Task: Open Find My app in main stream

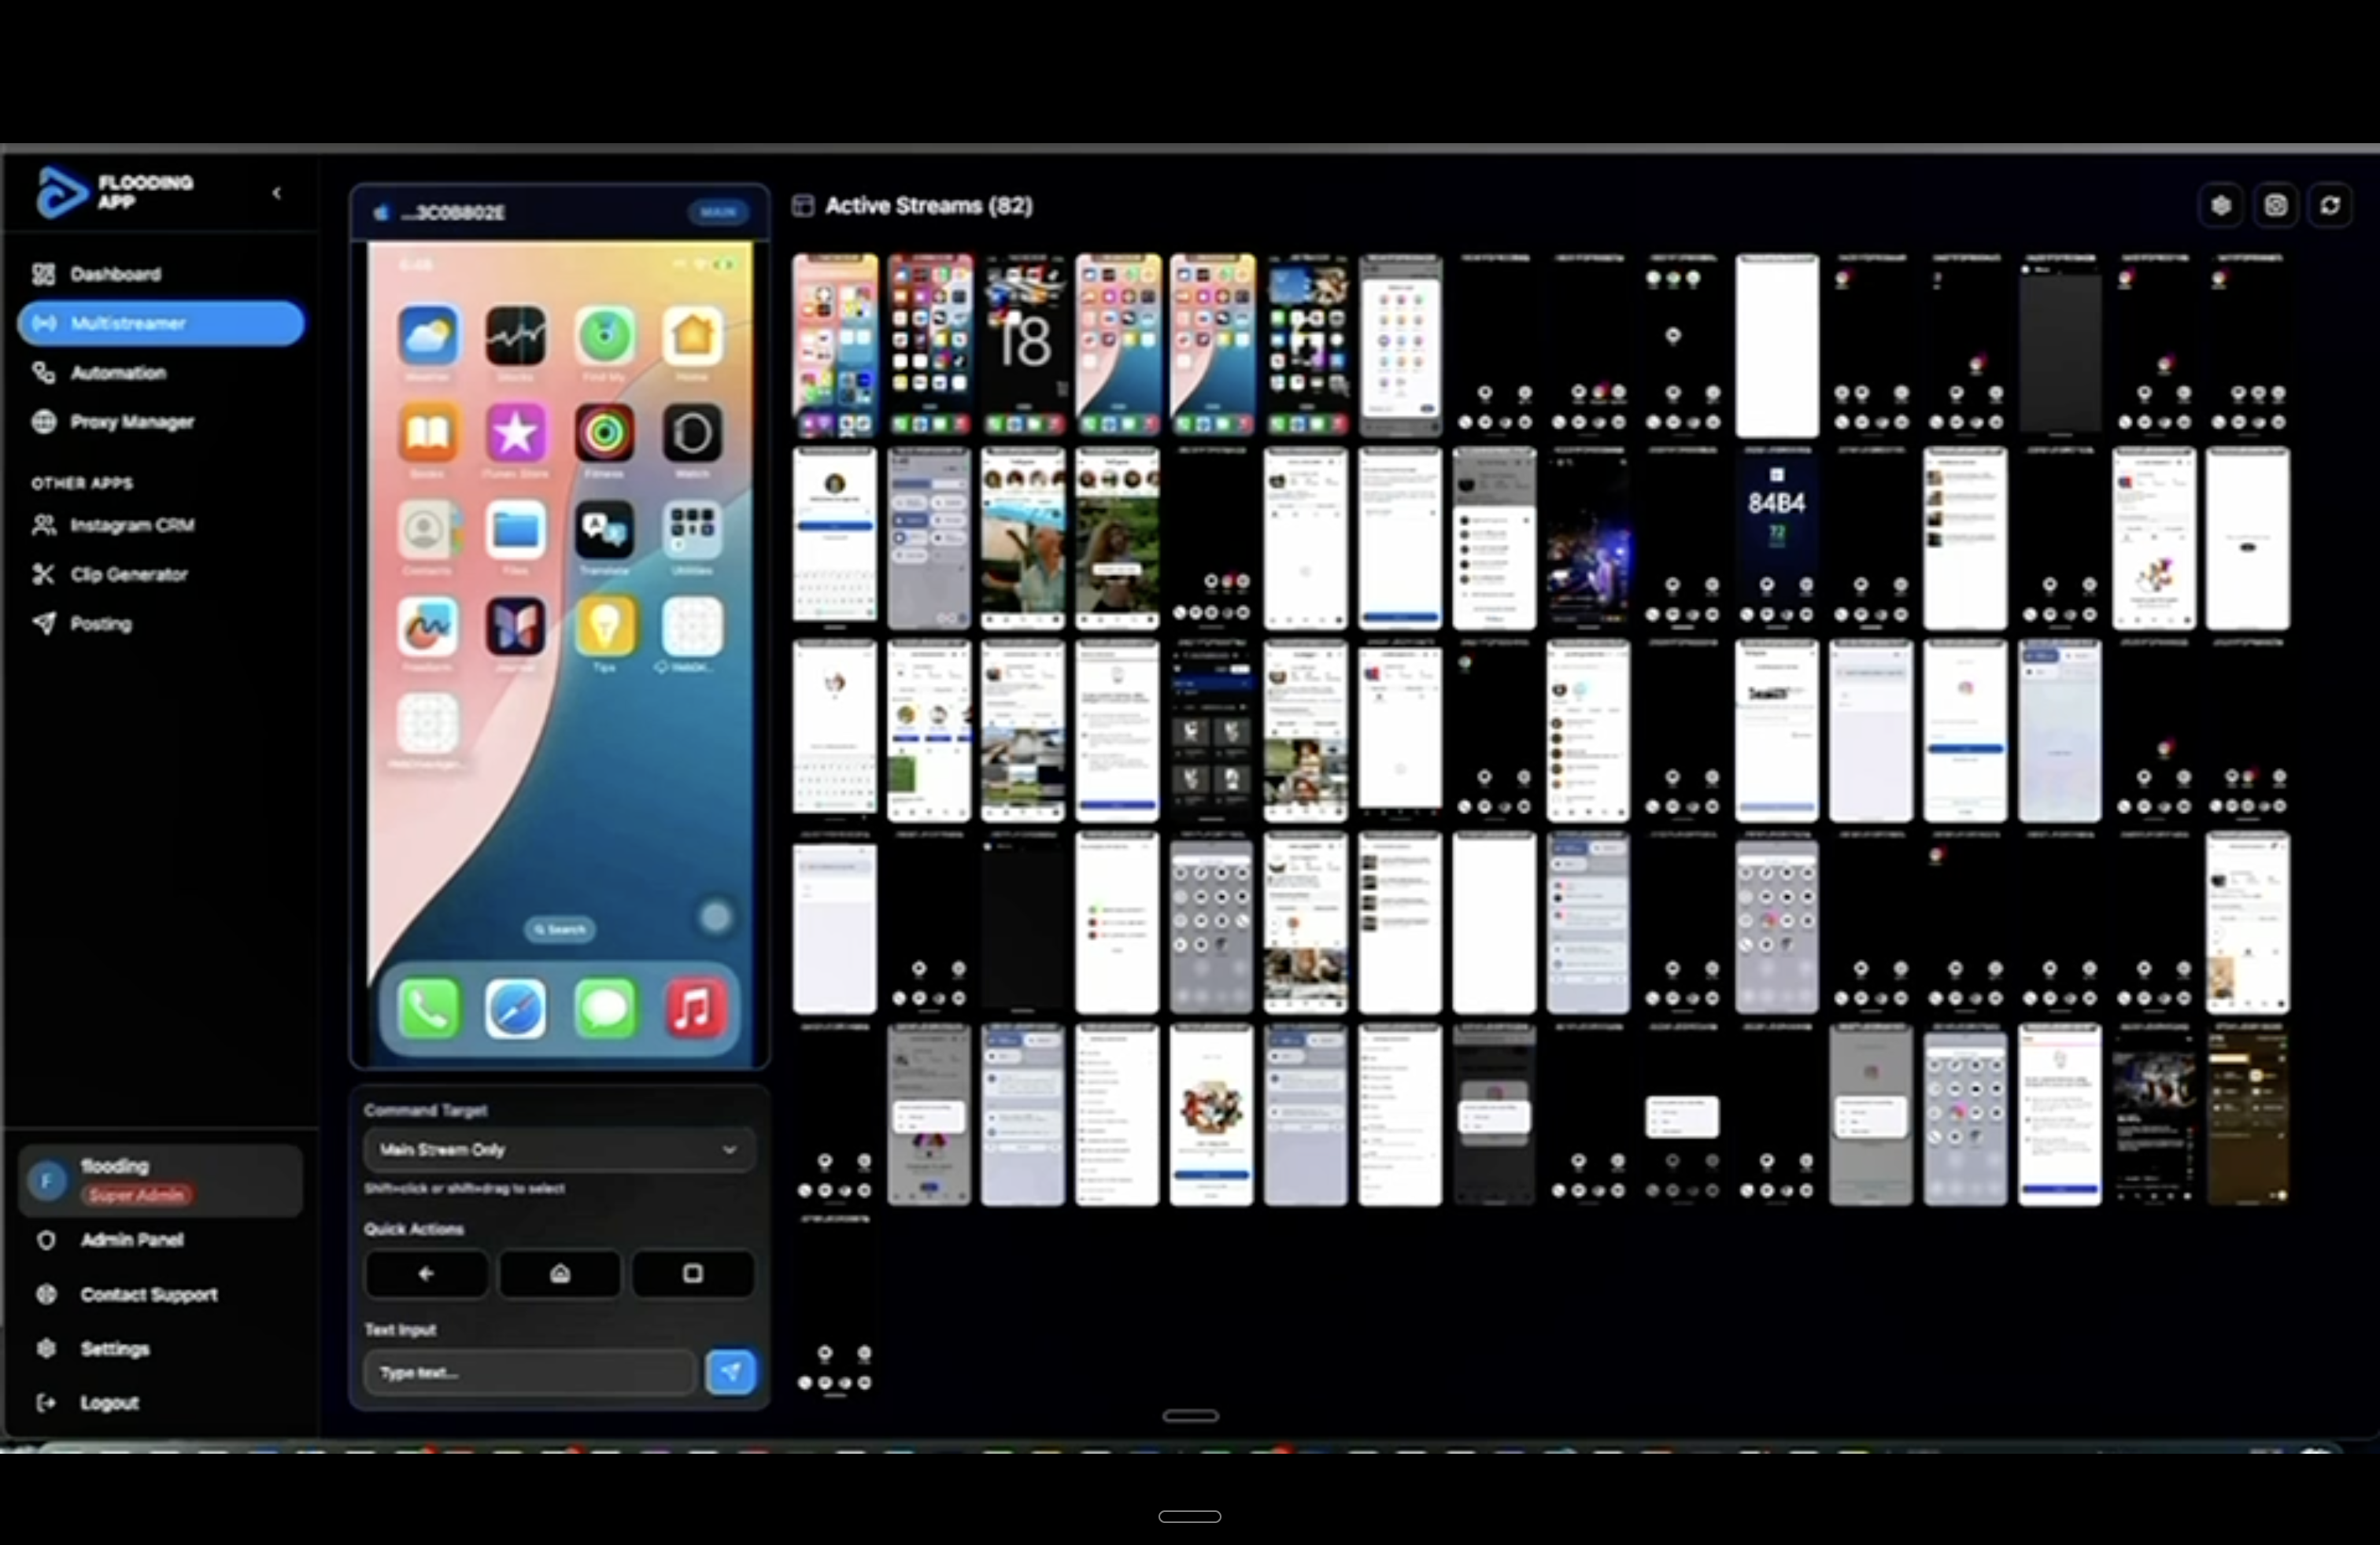Action: (x=604, y=335)
